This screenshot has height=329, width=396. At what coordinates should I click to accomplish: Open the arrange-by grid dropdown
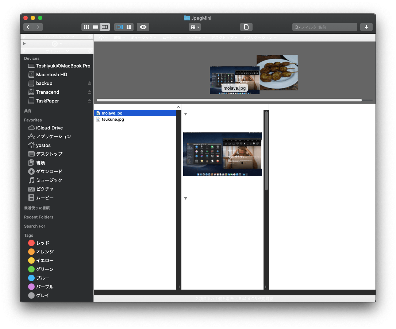195,27
